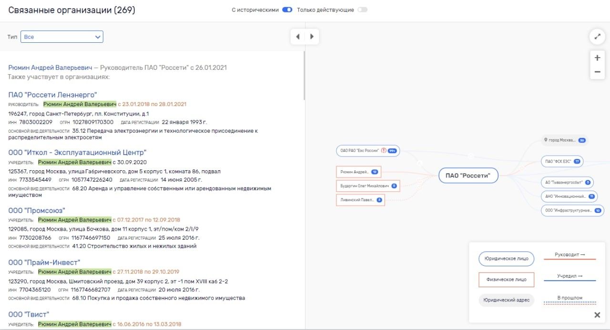Click the 'Руководит' legend line
The height and width of the screenshot is (330, 610).
570,256
